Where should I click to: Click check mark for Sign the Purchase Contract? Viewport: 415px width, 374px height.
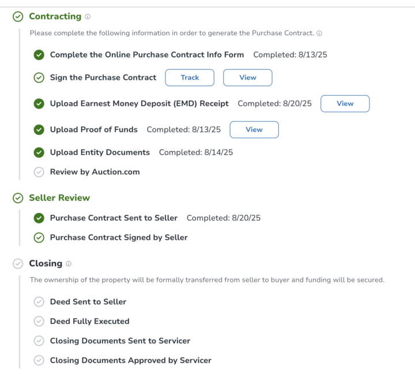click(x=39, y=77)
